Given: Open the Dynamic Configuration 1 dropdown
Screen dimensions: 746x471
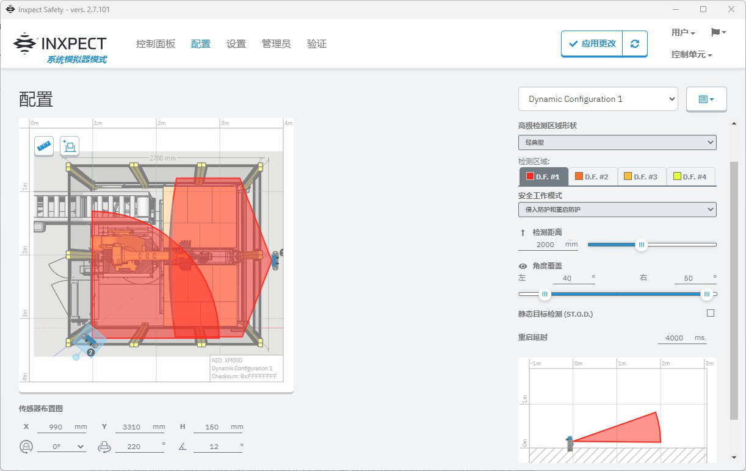Looking at the screenshot, I should 598,99.
